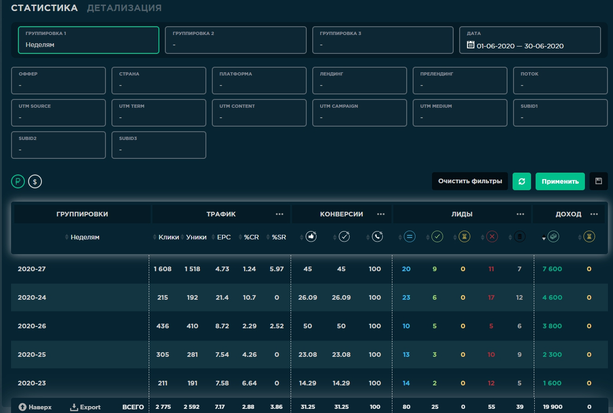Click the UTM Medium filter field

pyautogui.click(x=460, y=113)
